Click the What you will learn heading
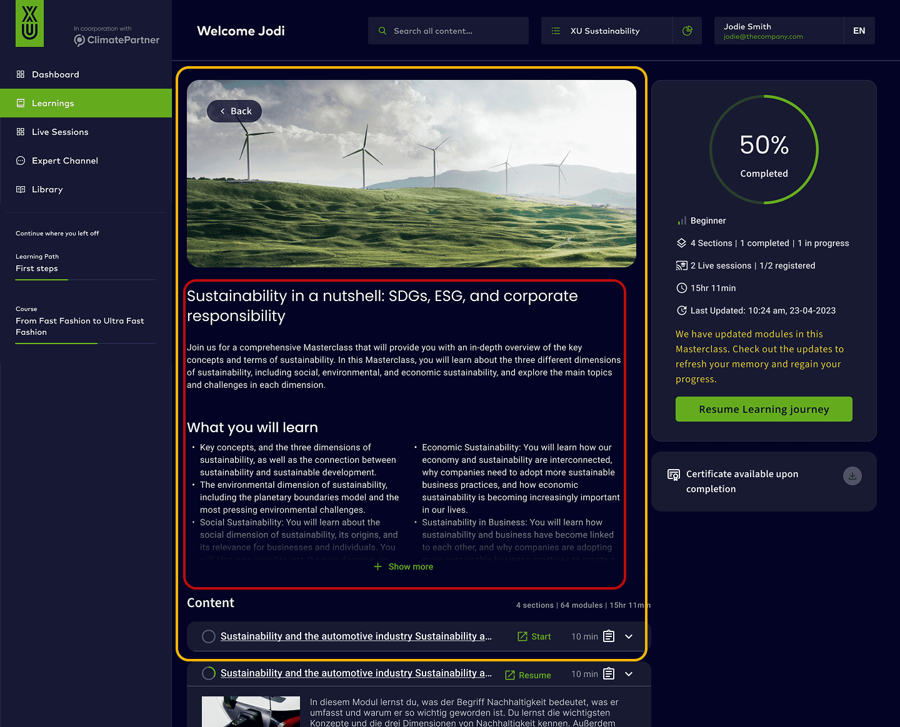The width and height of the screenshot is (900, 727). tap(252, 427)
